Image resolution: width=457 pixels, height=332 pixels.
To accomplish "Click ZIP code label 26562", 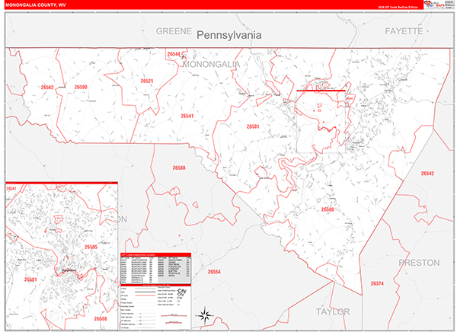I will [47, 87].
